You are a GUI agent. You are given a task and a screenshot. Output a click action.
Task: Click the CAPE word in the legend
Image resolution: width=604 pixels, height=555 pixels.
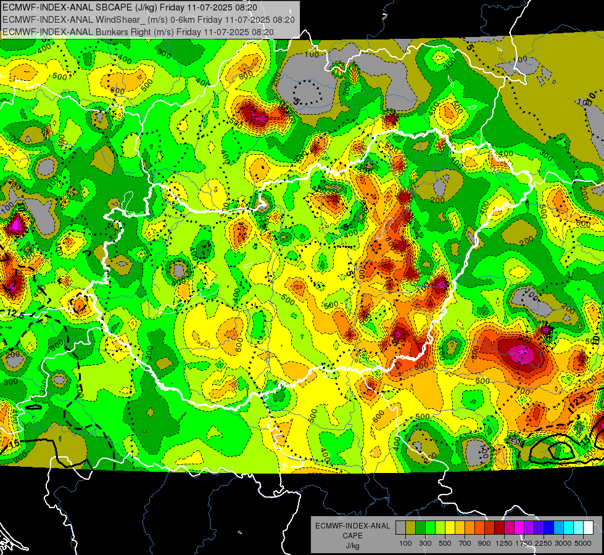click(352, 536)
